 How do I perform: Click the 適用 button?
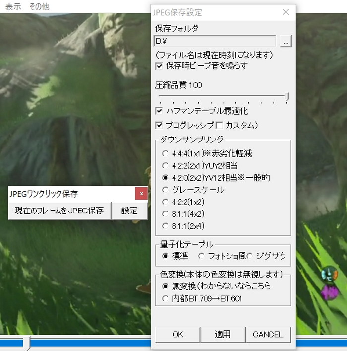tap(223, 335)
